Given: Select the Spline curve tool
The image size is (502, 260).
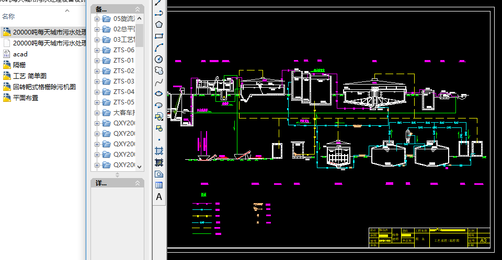Looking at the screenshot, I should 159,82.
